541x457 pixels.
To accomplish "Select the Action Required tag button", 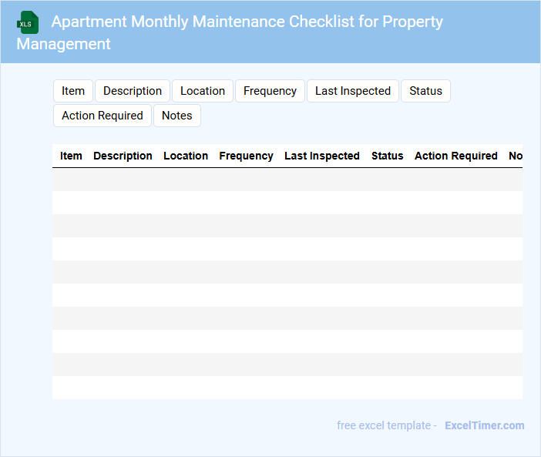I will [x=102, y=116].
